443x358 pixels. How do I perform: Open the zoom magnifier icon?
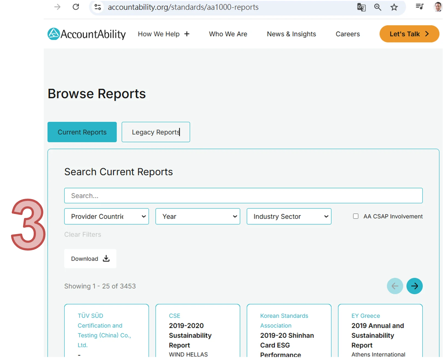[378, 7]
